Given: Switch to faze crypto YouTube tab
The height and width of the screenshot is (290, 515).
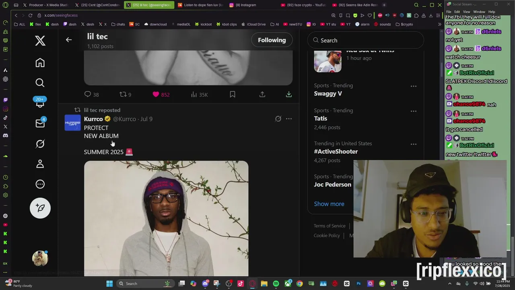Looking at the screenshot, I should 303,5.
